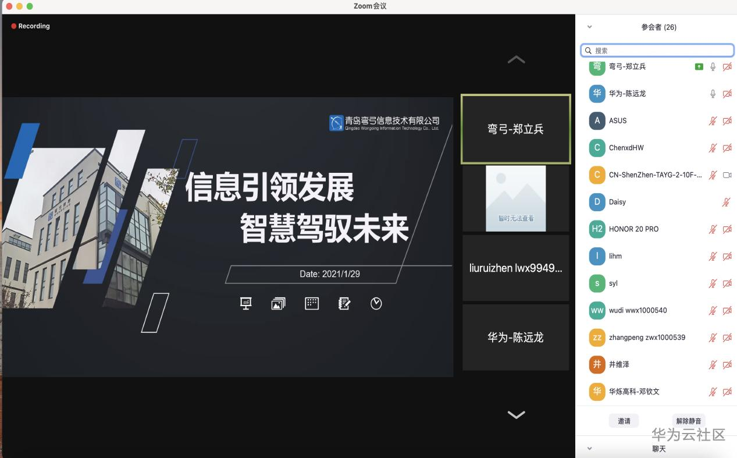Click camera-off icon for HONOR 20 PRO

click(727, 229)
